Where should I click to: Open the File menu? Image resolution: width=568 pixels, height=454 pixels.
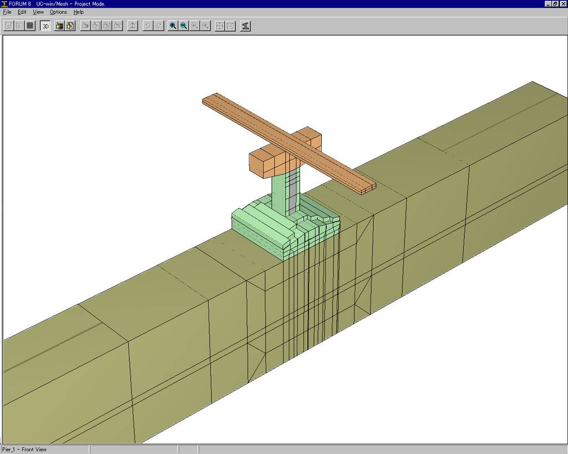coord(7,12)
